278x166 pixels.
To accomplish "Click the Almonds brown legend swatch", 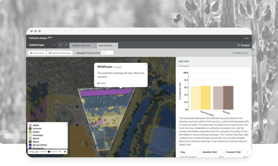I will point(30,128).
